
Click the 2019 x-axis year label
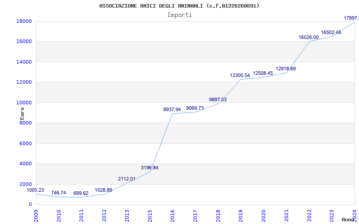point(241,216)
